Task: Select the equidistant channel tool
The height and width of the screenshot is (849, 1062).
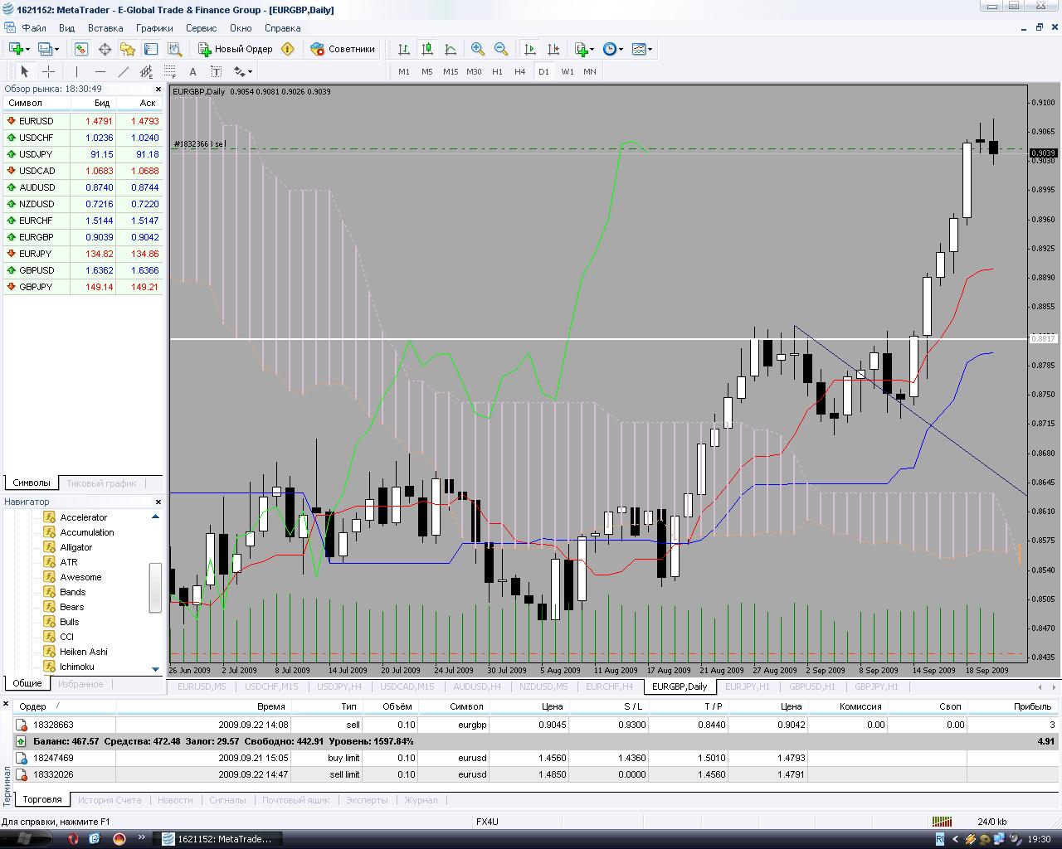Action: pyautogui.click(x=146, y=71)
